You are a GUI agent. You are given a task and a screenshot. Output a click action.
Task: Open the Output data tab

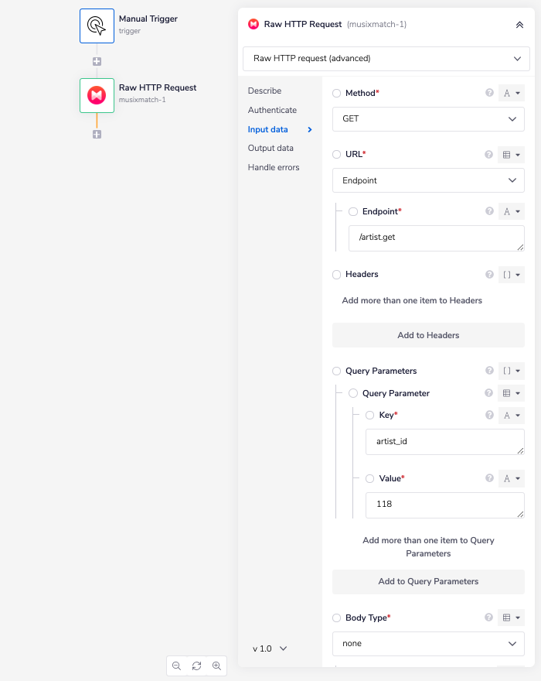(270, 148)
